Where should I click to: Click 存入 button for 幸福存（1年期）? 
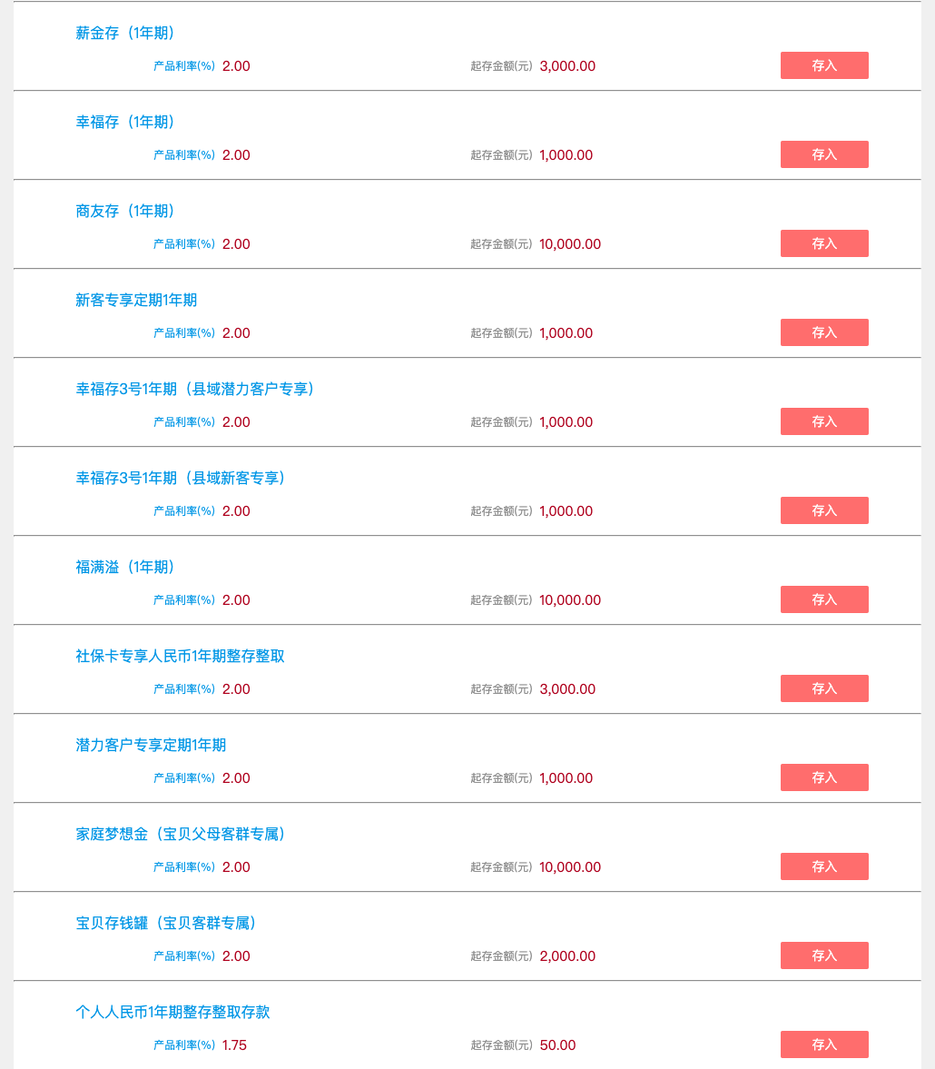coord(824,154)
